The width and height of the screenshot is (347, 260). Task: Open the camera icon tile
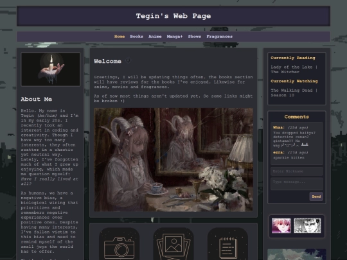pyautogui.click(x=120, y=244)
